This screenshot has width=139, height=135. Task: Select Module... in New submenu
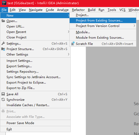(103, 32)
